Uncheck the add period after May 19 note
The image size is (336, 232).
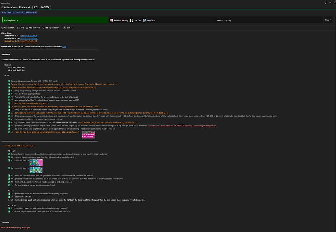point(9,100)
